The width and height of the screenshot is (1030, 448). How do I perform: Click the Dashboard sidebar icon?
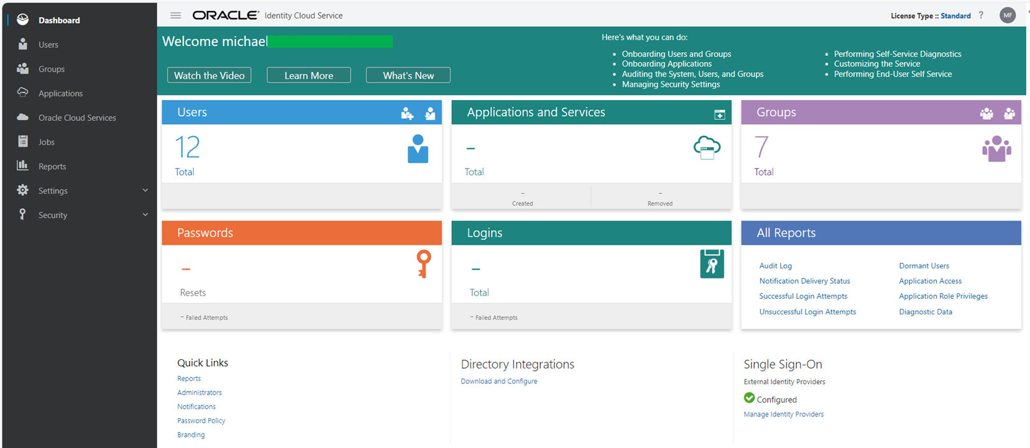point(23,20)
